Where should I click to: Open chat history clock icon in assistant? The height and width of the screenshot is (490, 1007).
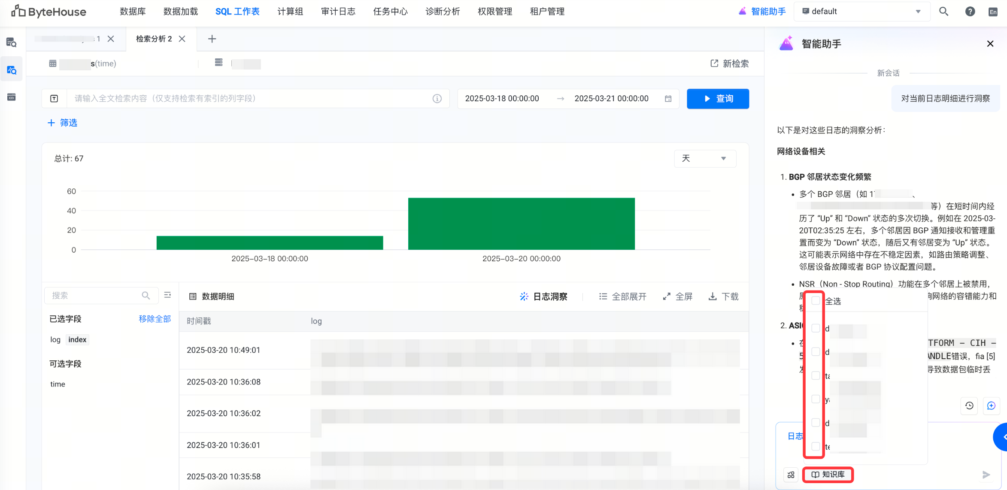(969, 405)
